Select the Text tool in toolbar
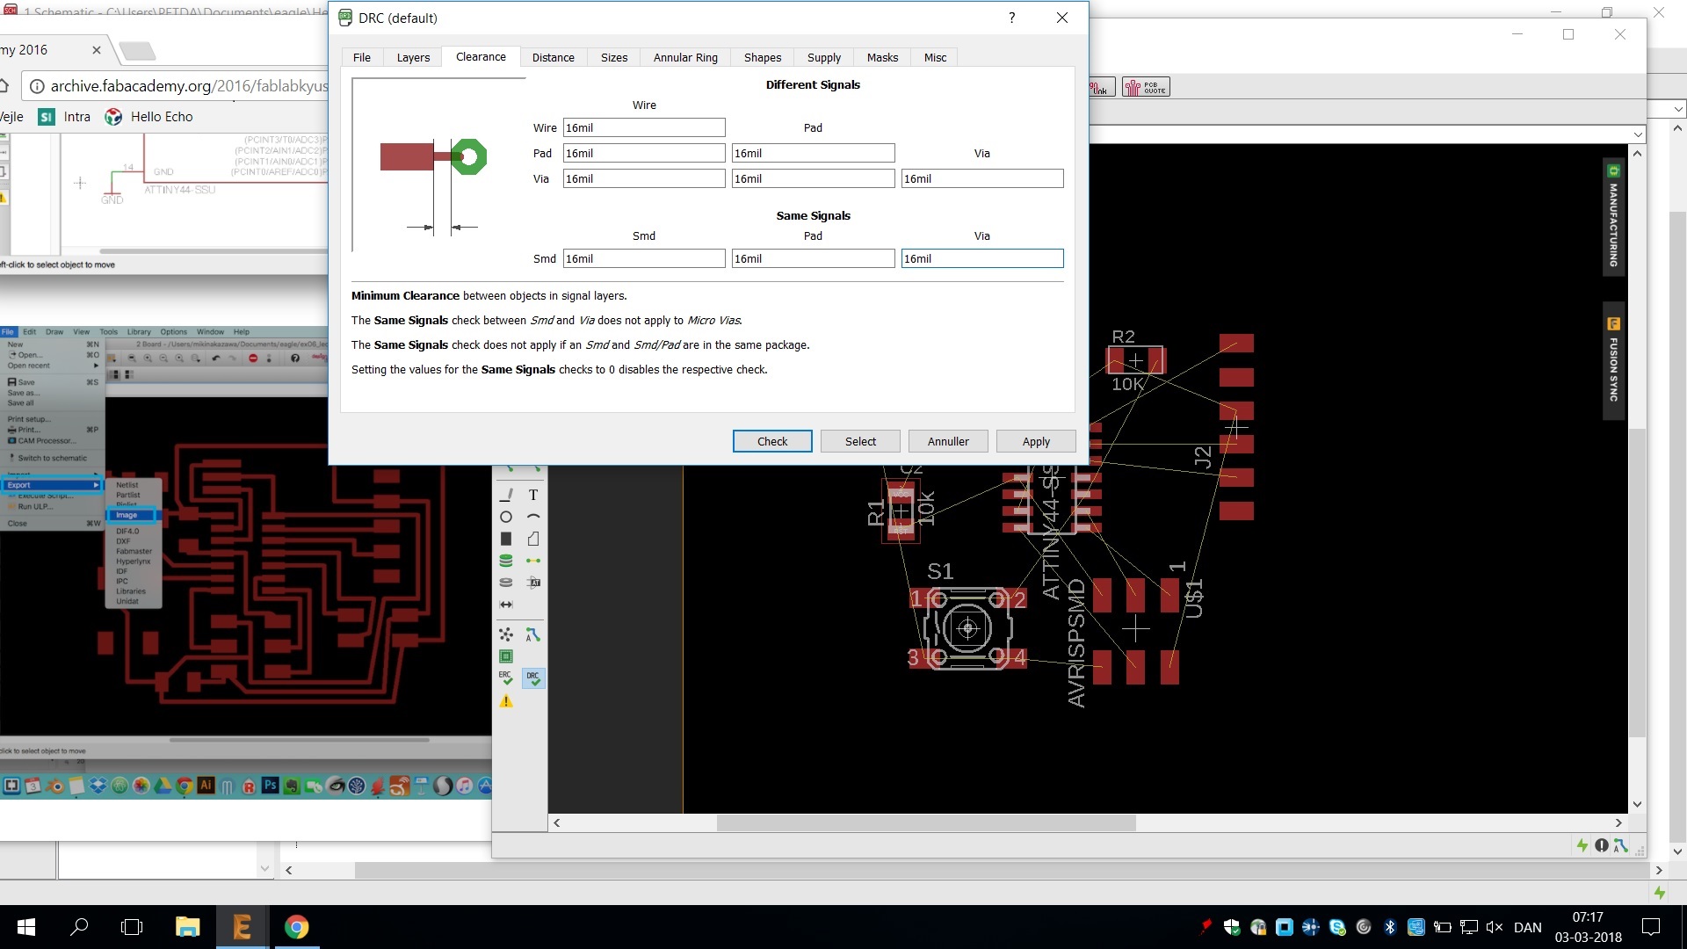 point(533,495)
